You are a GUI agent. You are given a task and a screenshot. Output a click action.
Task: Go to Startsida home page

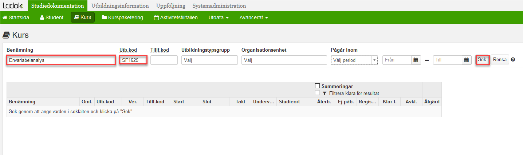[x=16, y=17]
